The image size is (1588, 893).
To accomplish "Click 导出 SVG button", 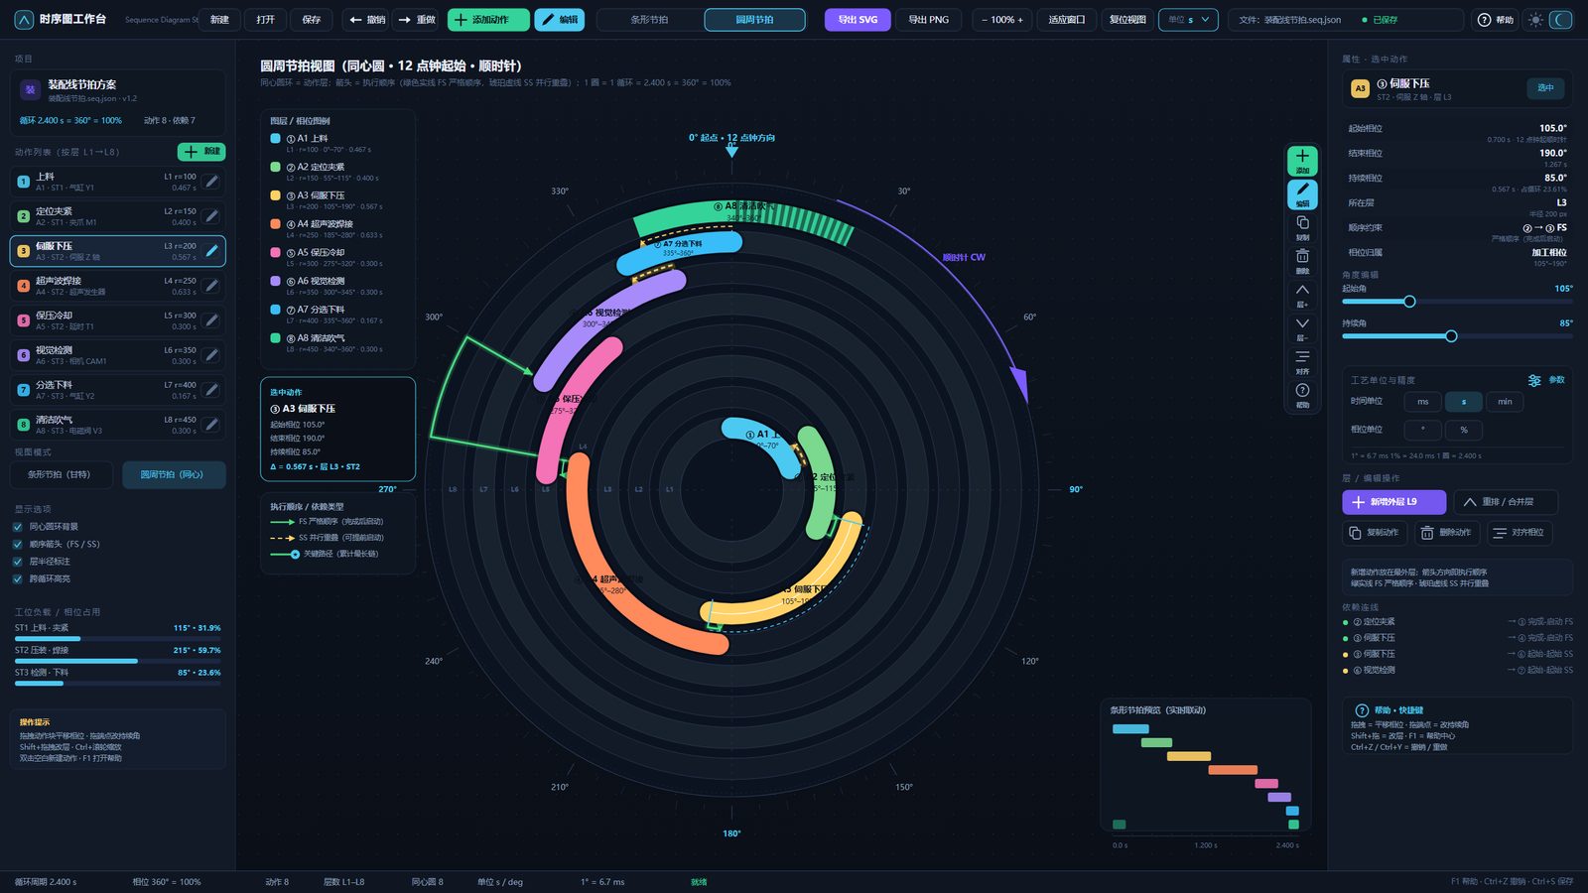I will 858,20.
